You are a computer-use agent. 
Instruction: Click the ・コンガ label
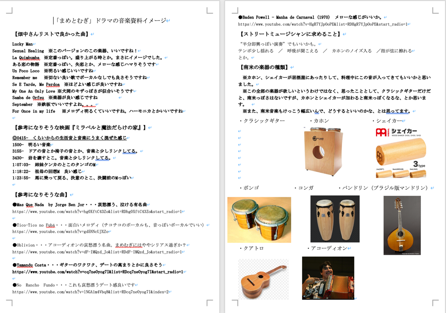[x=304, y=188]
